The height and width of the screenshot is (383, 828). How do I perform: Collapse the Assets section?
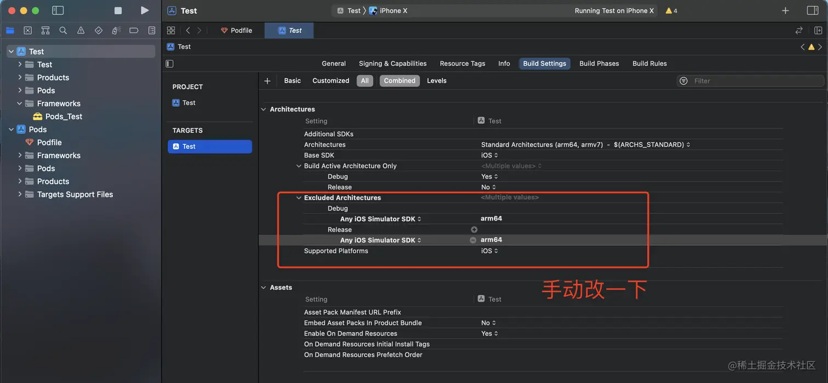coord(263,288)
